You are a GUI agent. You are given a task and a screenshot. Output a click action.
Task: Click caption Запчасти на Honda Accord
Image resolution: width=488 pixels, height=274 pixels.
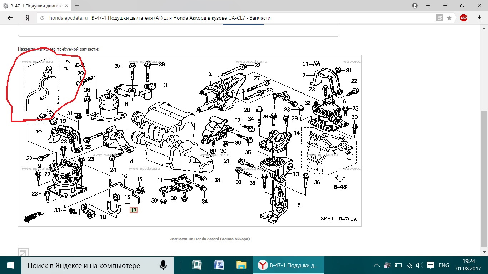click(x=210, y=239)
